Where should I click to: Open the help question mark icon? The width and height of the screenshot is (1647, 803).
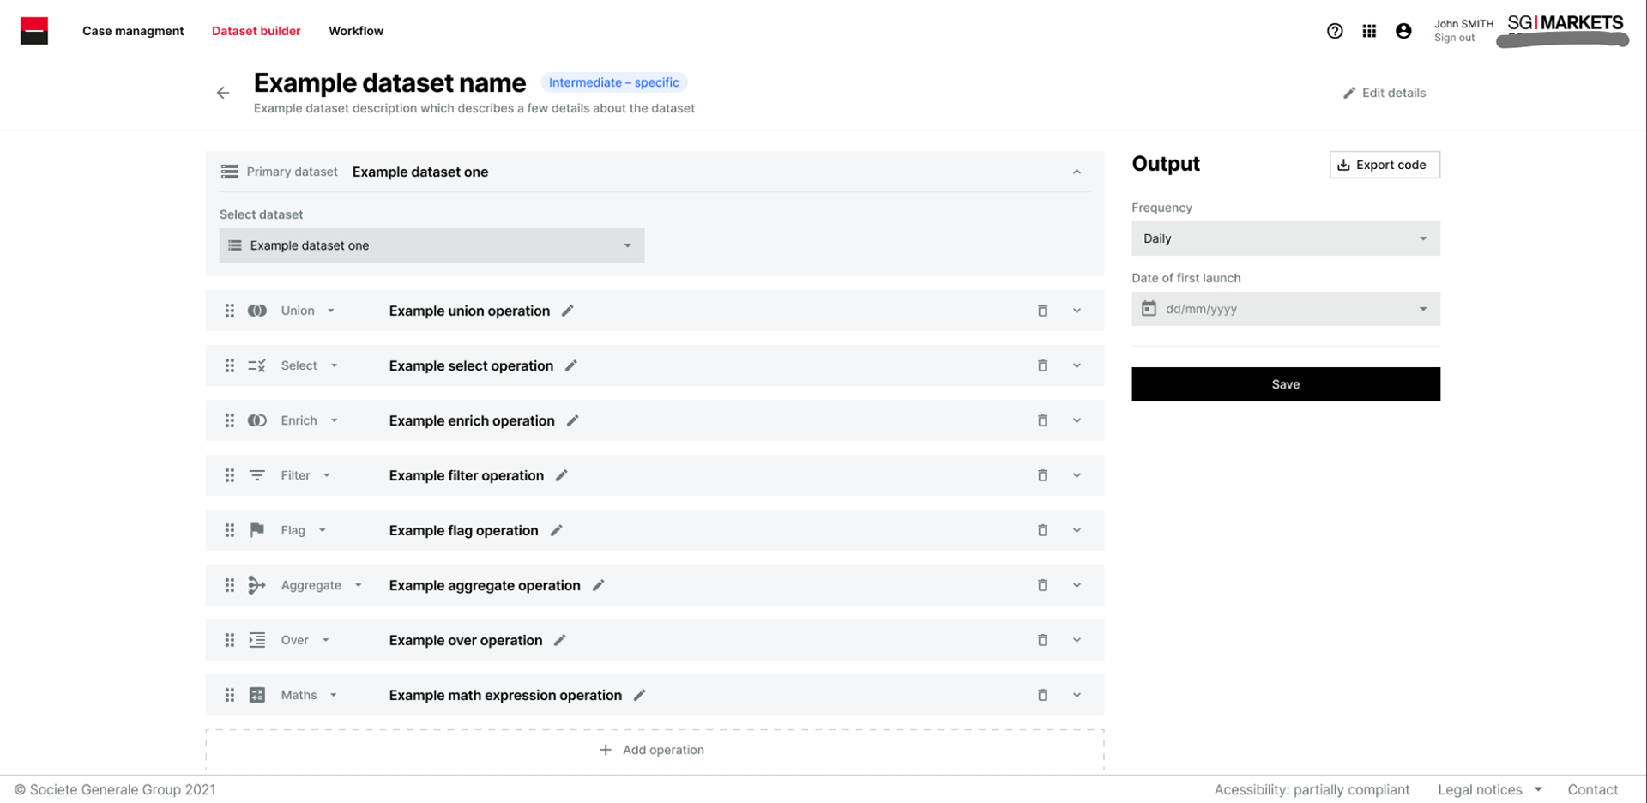coord(1335,31)
